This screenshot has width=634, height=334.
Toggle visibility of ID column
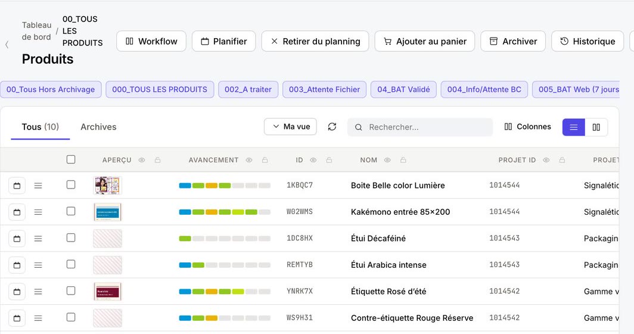[x=313, y=160]
